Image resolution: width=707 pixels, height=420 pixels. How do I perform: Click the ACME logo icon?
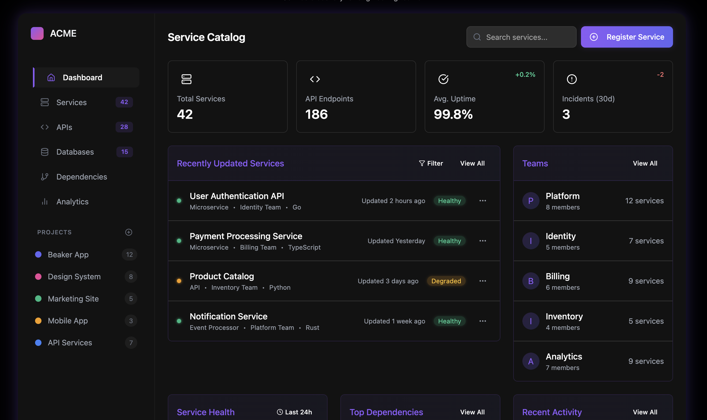[x=37, y=33]
